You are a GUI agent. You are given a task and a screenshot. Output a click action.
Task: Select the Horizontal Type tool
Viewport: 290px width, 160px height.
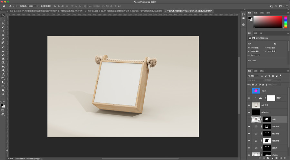(3, 78)
